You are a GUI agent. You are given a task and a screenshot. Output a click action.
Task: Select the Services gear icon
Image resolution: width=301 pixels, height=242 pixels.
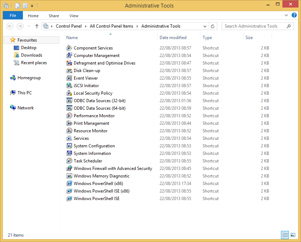coord(69,138)
